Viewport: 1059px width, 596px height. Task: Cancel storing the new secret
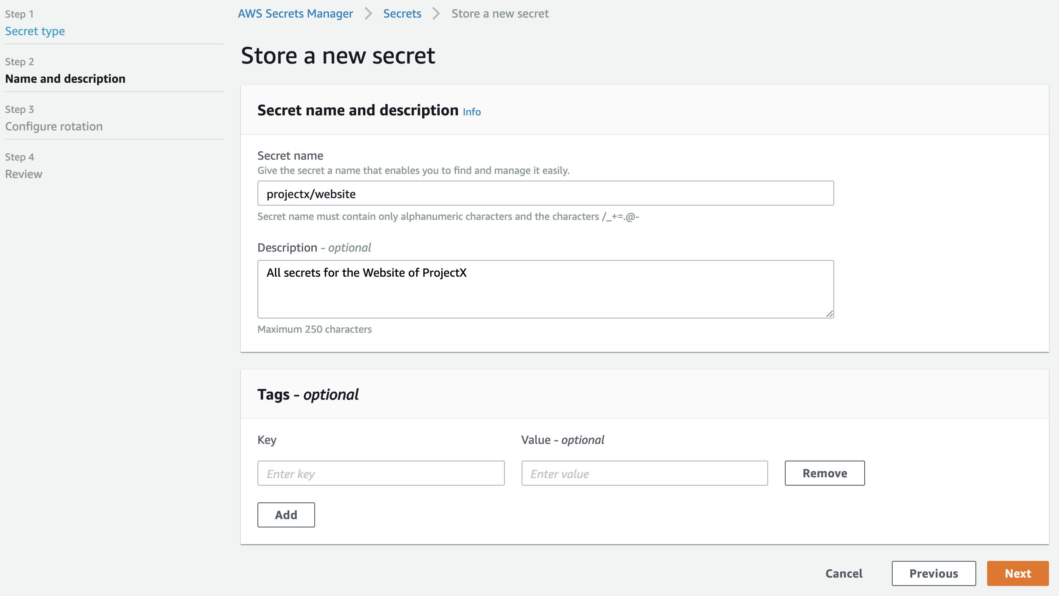[x=844, y=573]
